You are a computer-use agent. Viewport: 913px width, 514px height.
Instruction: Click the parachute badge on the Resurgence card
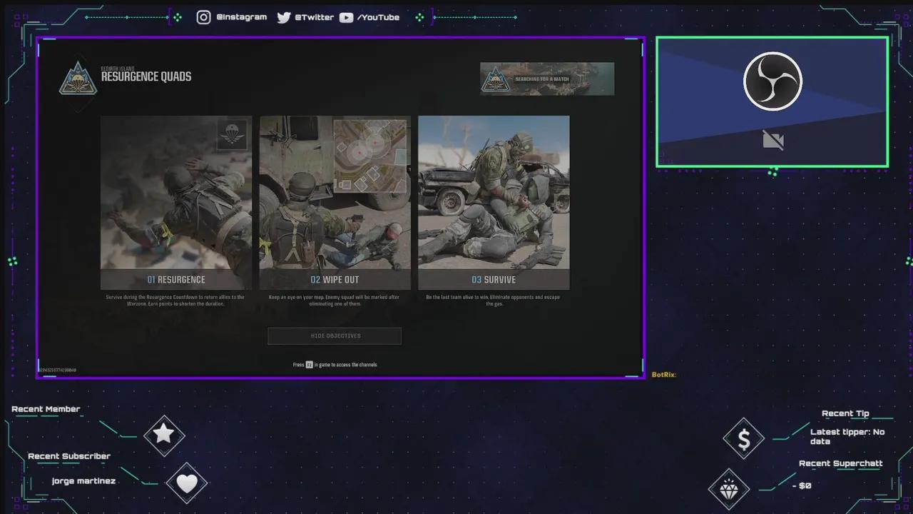pyautogui.click(x=233, y=134)
